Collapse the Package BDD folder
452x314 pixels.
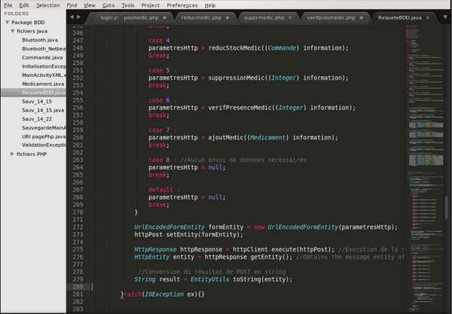(6, 23)
